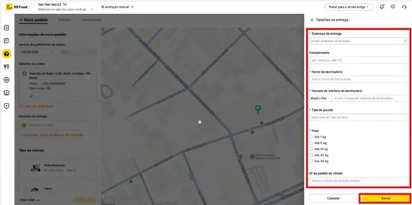
Task: Click the headset support icon
Action: [x=404, y=7]
